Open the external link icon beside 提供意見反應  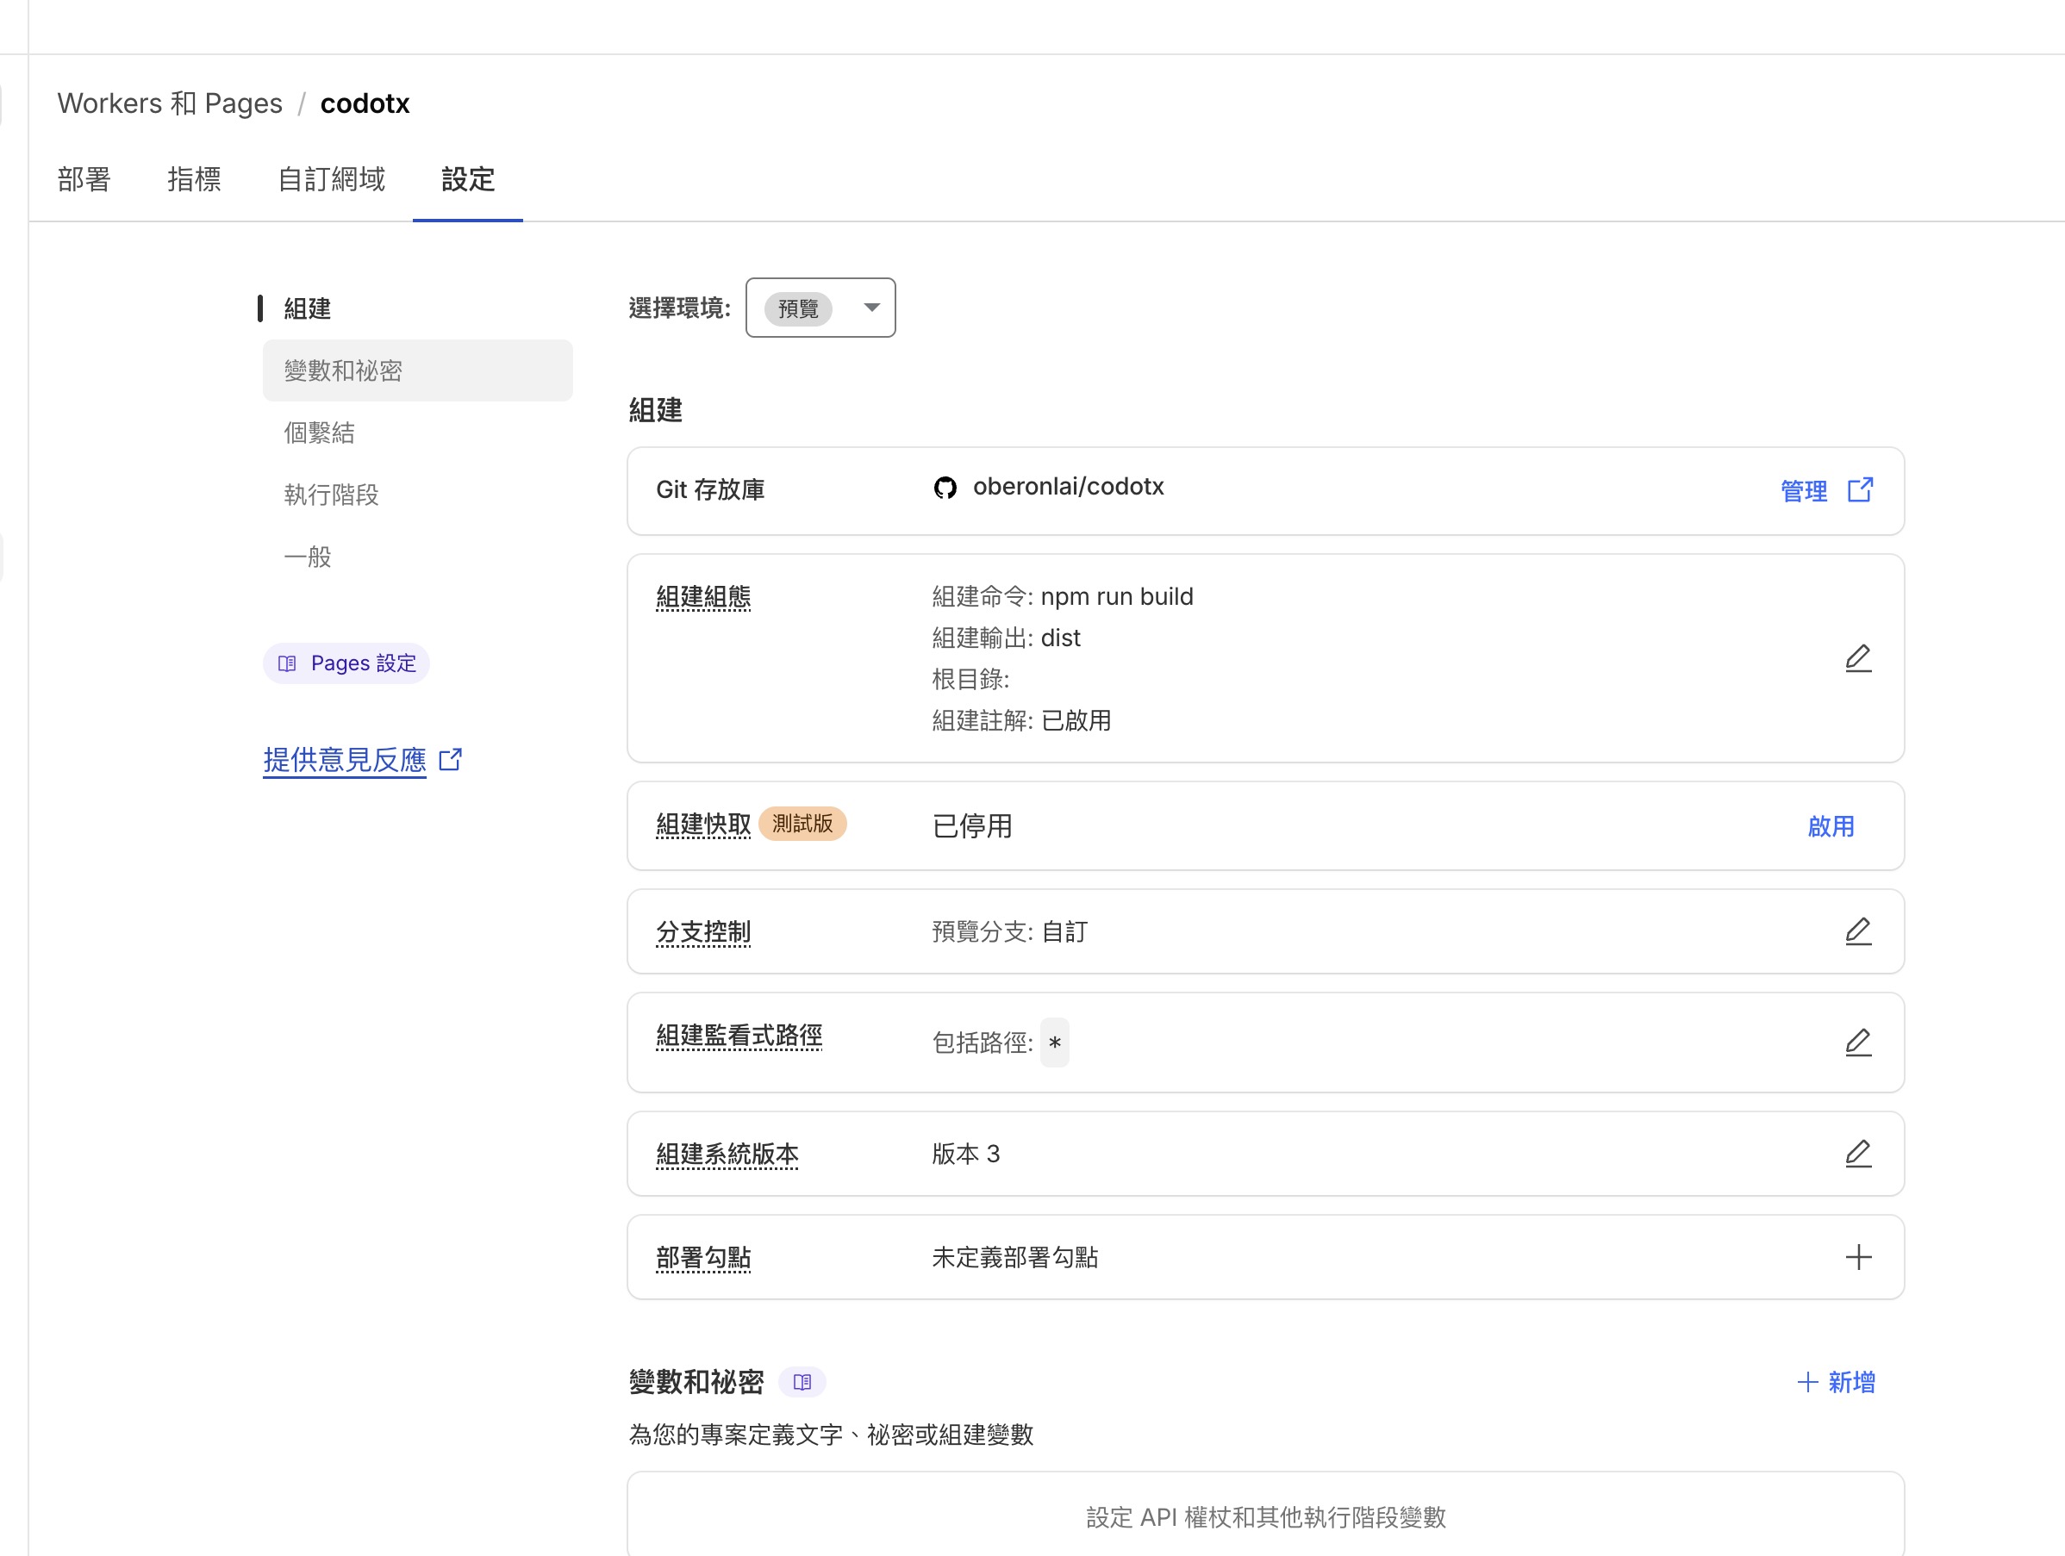tap(451, 760)
